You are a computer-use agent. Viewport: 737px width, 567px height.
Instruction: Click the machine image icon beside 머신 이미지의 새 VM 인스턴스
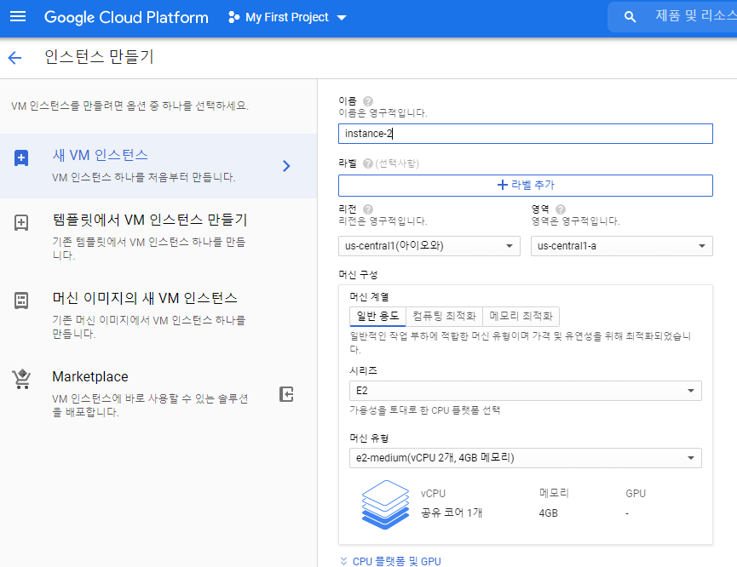pyautogui.click(x=21, y=301)
